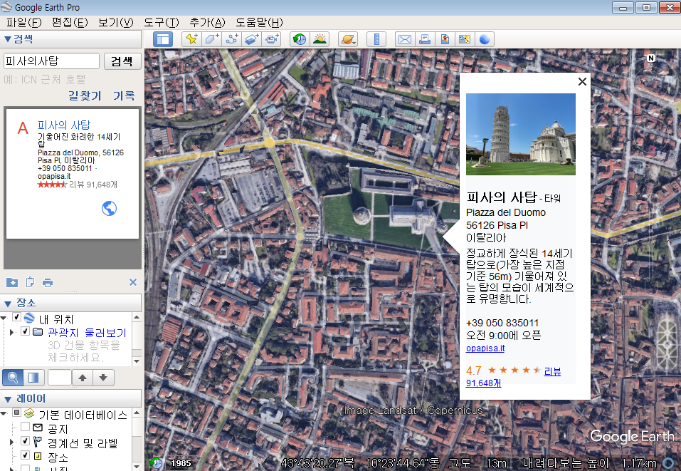Open the 추가(A) menu
This screenshot has width=681, height=471.
click(x=208, y=22)
